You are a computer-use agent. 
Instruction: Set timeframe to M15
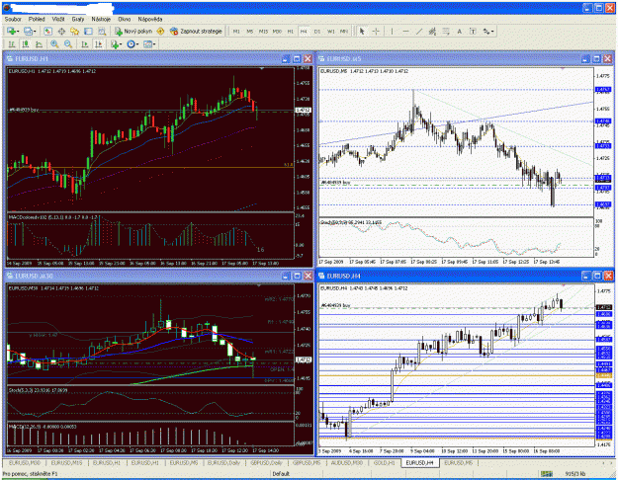point(263,31)
